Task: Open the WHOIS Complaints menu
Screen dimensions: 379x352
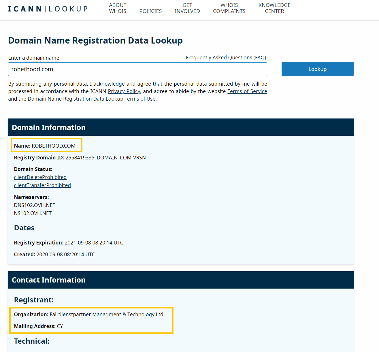Action: (229, 8)
